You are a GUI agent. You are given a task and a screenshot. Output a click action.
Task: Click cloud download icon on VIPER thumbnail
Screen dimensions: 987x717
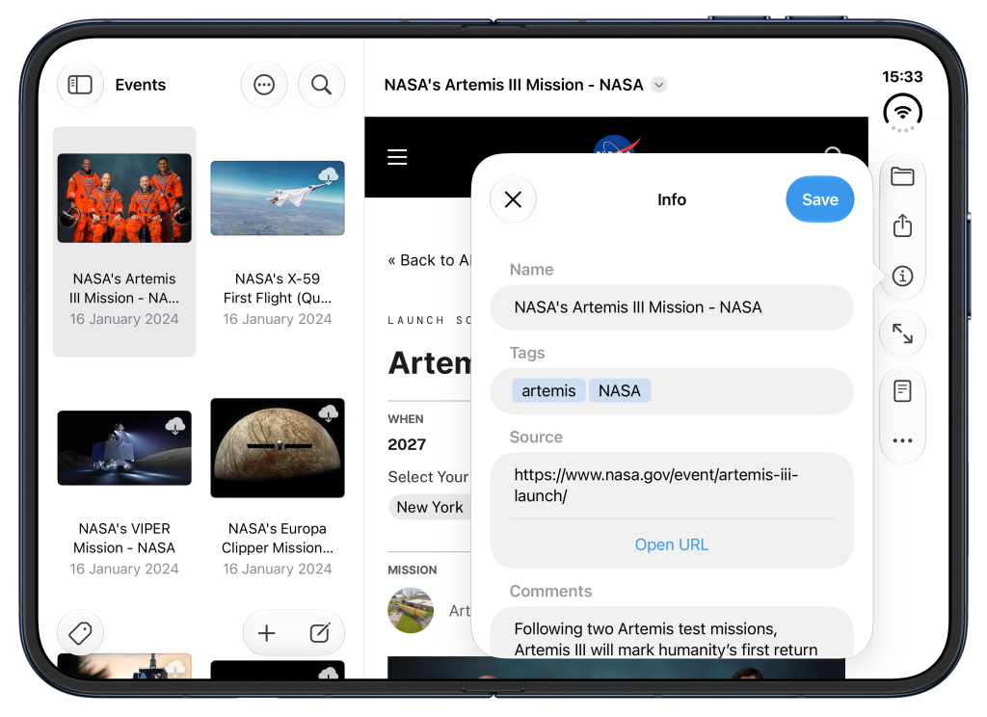[175, 425]
